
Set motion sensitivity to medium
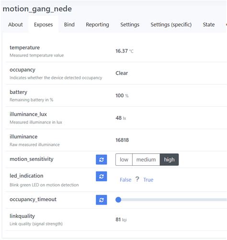tap(146, 160)
